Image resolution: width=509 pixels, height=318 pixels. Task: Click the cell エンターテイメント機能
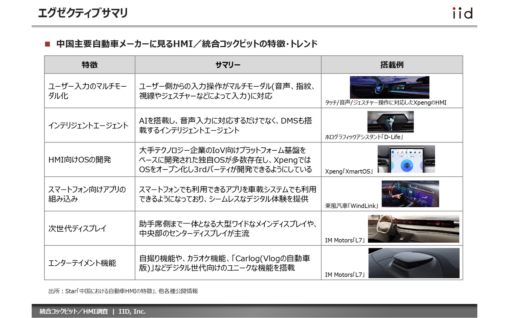[90, 263]
